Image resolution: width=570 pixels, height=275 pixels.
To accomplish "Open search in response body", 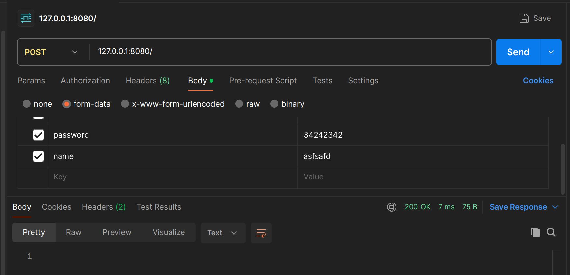I will point(551,232).
